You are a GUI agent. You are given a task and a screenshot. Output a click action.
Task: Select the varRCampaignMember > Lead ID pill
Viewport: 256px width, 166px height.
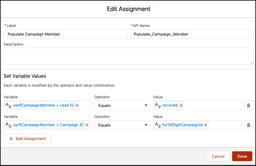point(42,105)
